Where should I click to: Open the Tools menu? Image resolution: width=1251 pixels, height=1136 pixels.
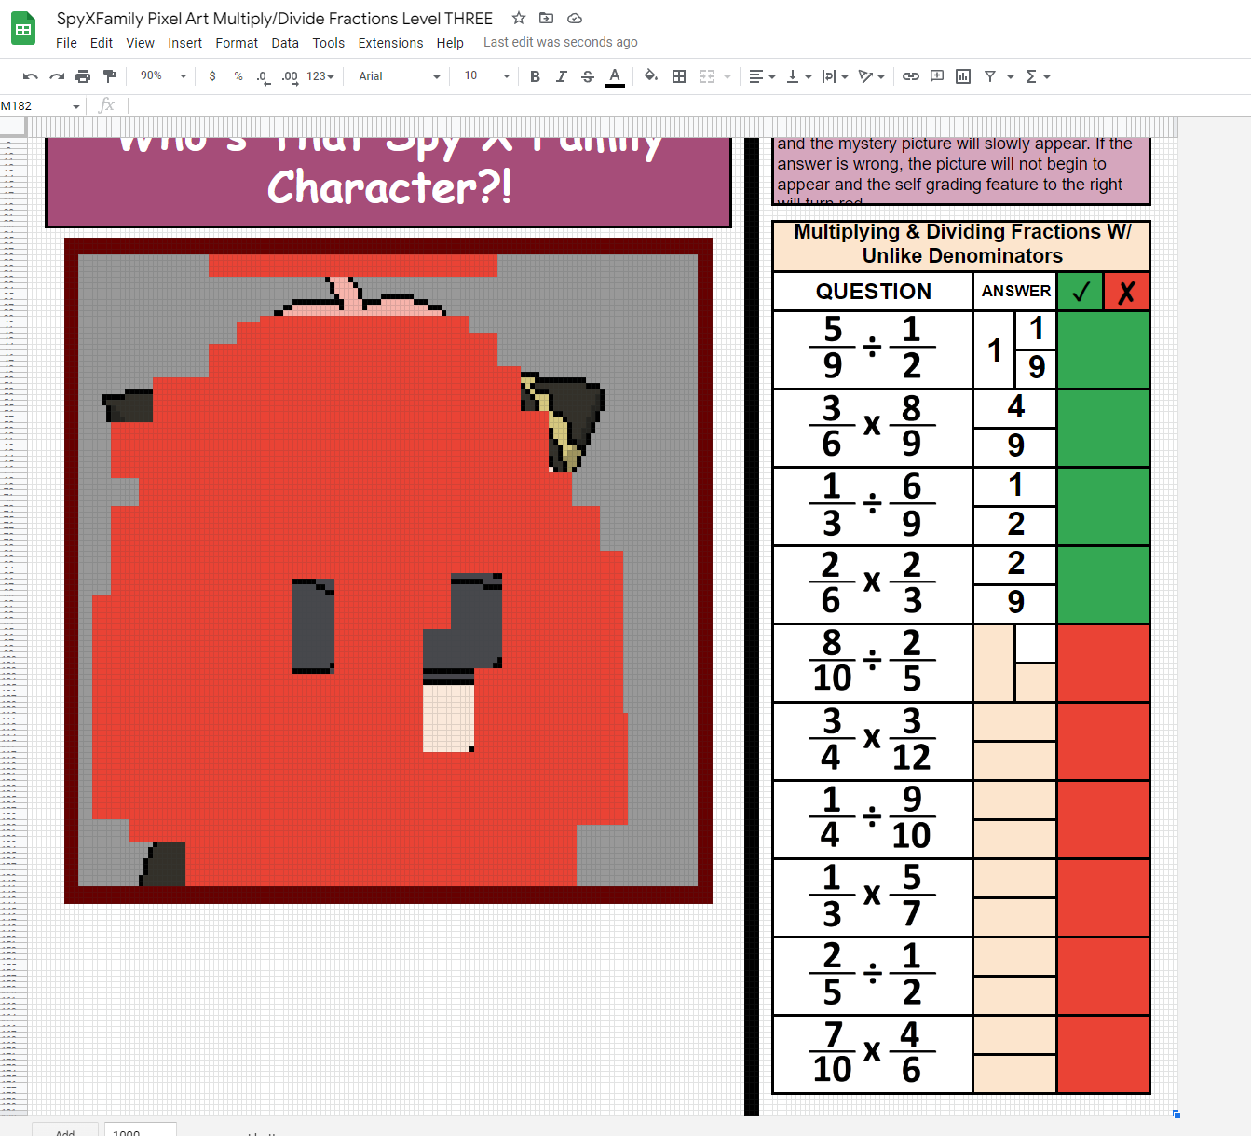click(328, 43)
